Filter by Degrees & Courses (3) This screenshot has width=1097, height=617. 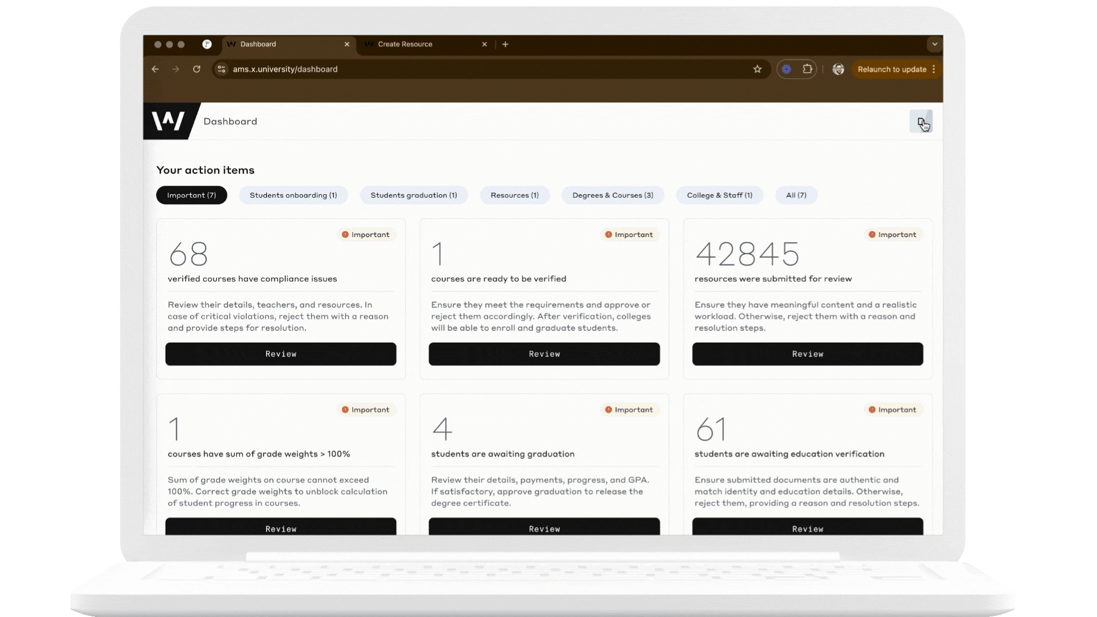[612, 195]
